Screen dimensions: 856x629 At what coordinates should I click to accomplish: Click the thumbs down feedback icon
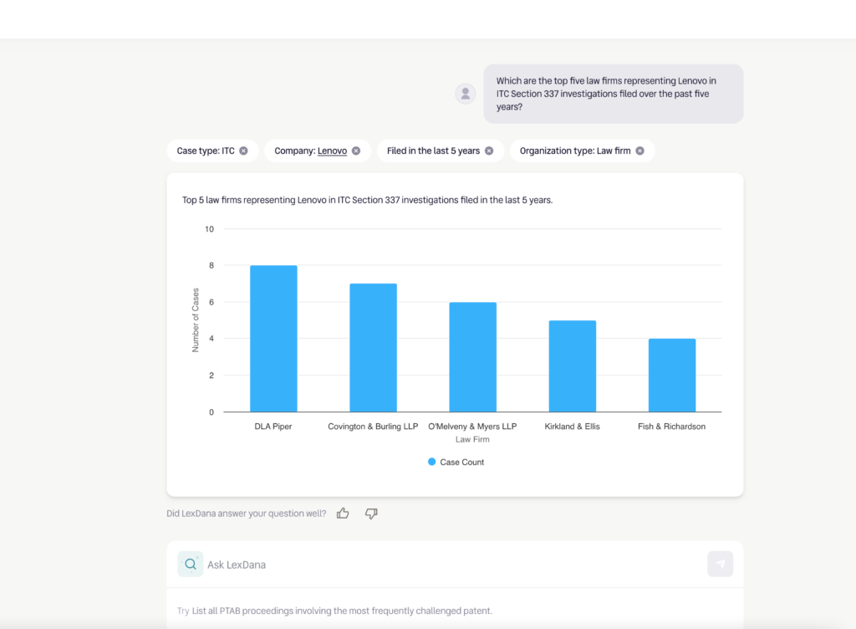pyautogui.click(x=371, y=514)
